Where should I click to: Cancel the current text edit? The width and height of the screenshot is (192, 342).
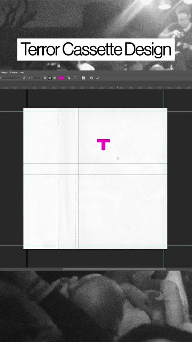[x=92, y=78]
